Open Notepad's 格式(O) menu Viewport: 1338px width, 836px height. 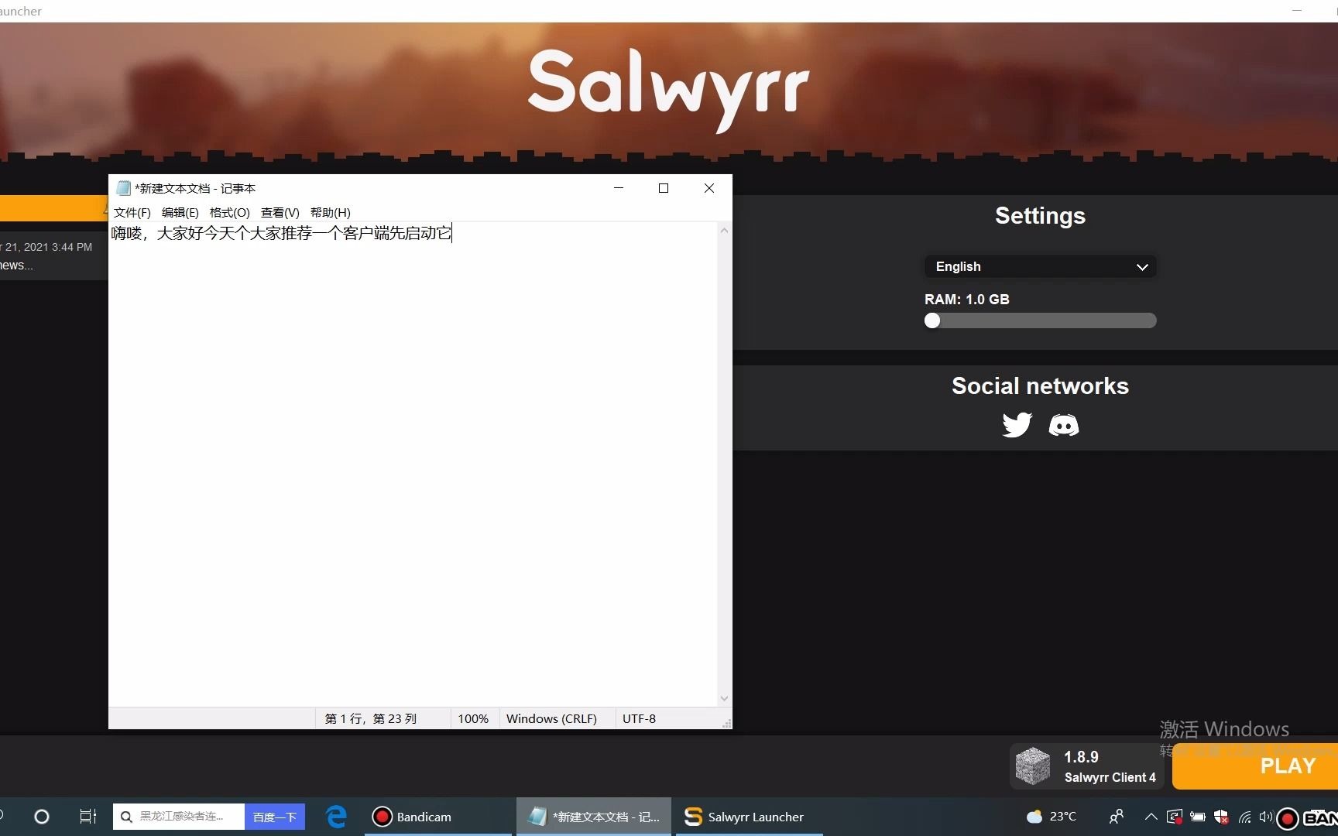click(x=230, y=212)
